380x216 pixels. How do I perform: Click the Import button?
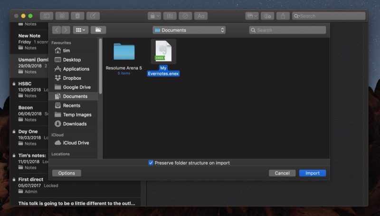pos(313,173)
